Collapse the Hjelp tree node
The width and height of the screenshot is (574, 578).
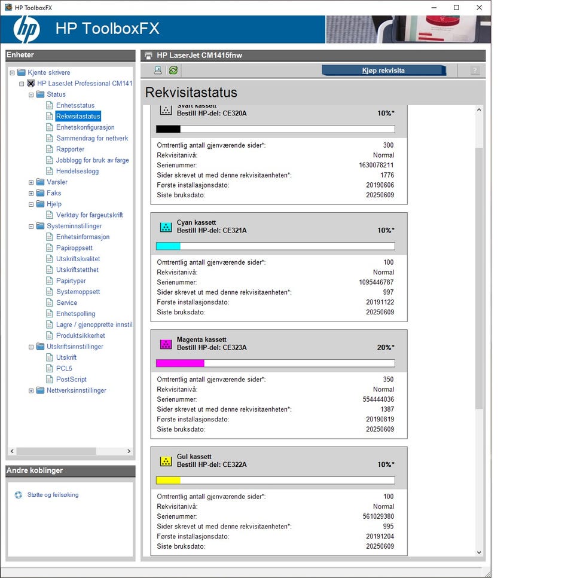(31, 204)
